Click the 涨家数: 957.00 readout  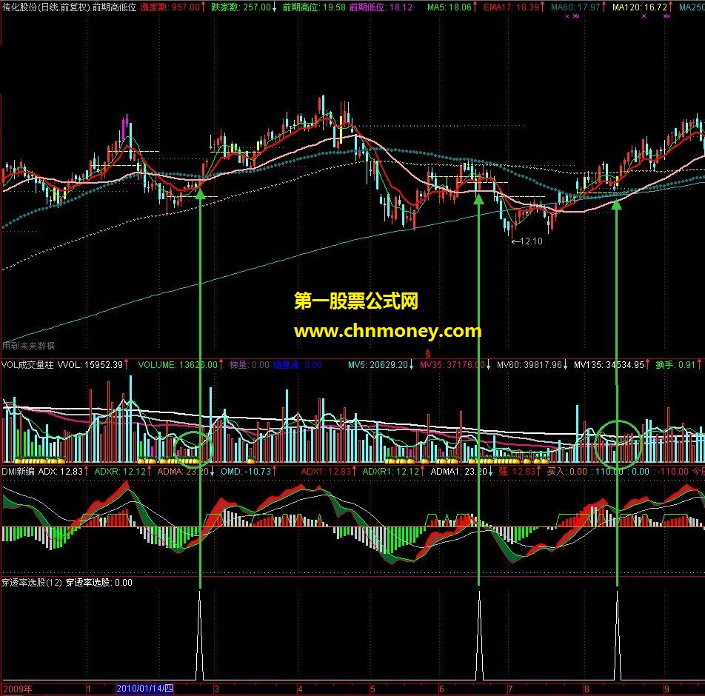tap(170, 7)
